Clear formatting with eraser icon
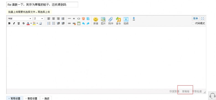 click(40, 23)
